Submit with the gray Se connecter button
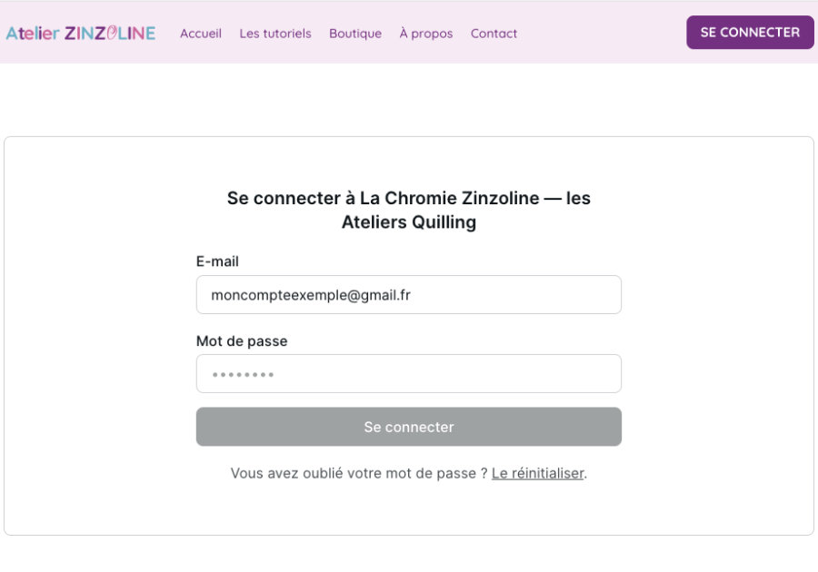 (409, 427)
